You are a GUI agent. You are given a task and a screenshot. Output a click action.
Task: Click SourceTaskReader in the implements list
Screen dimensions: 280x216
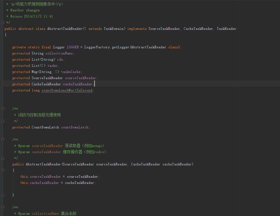[164, 29]
